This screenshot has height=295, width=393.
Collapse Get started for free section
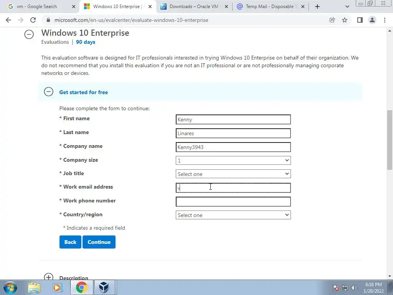48,92
